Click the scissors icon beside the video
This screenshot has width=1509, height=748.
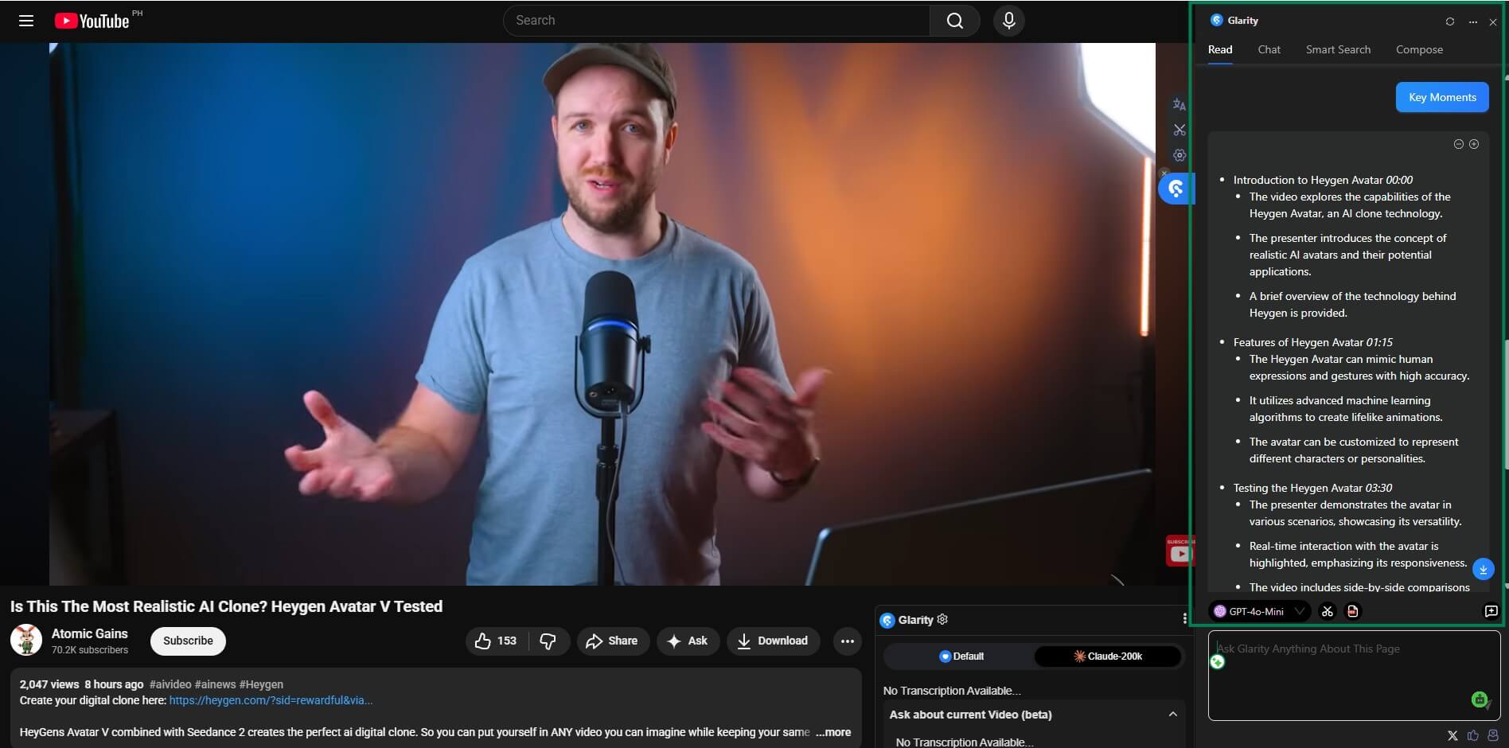pyautogui.click(x=1180, y=130)
